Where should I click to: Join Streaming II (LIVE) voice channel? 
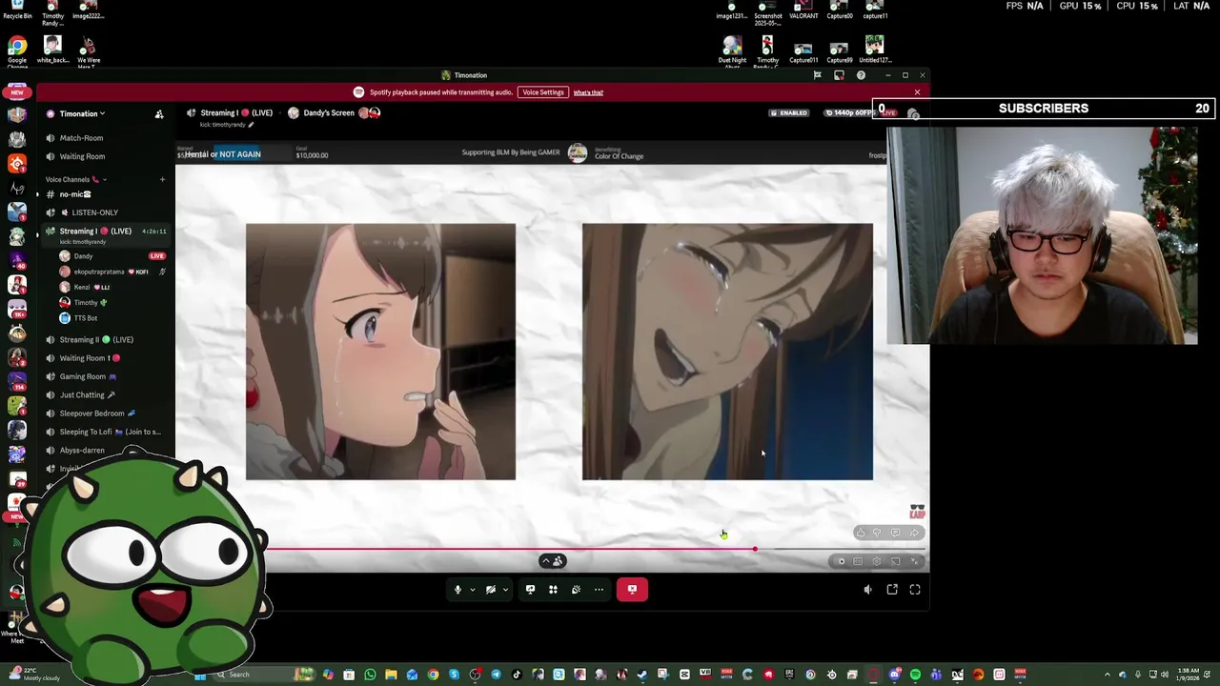click(96, 340)
